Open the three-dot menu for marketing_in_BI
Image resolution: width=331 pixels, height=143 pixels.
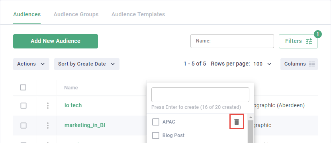(48, 125)
